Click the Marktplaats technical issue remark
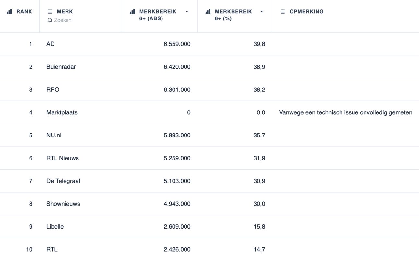This screenshot has height=260, width=419. point(345,112)
